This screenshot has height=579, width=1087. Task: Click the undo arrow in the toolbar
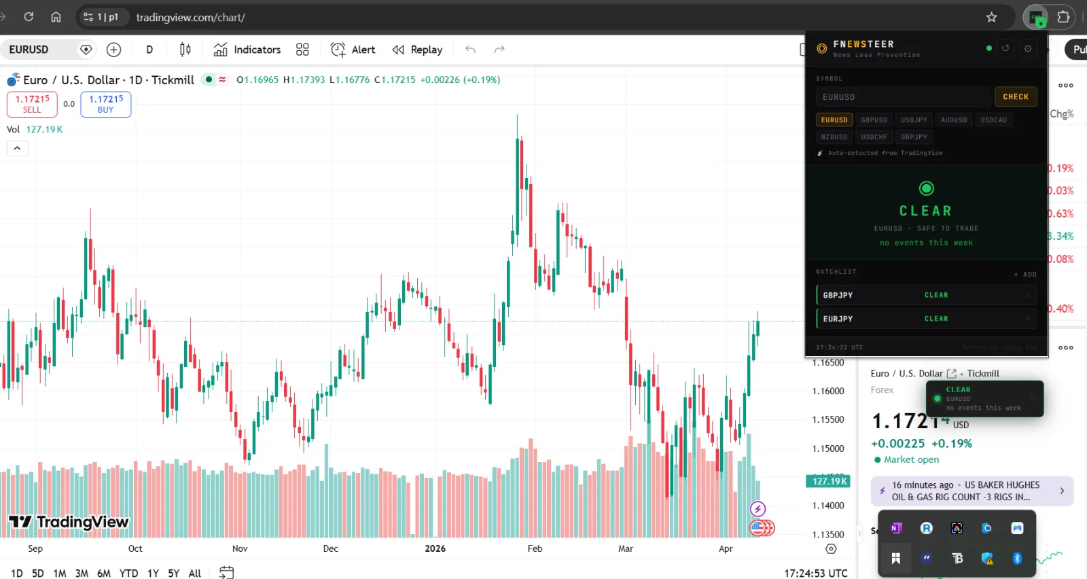470,50
